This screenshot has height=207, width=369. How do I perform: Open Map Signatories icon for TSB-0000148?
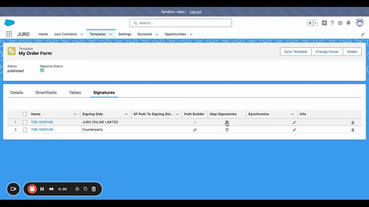coord(227,122)
